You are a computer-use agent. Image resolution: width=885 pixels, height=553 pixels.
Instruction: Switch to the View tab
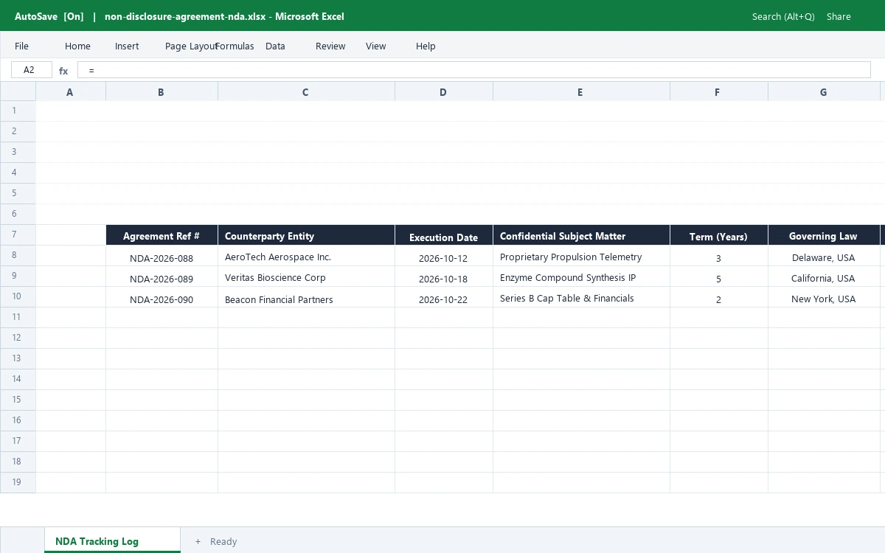tap(375, 46)
